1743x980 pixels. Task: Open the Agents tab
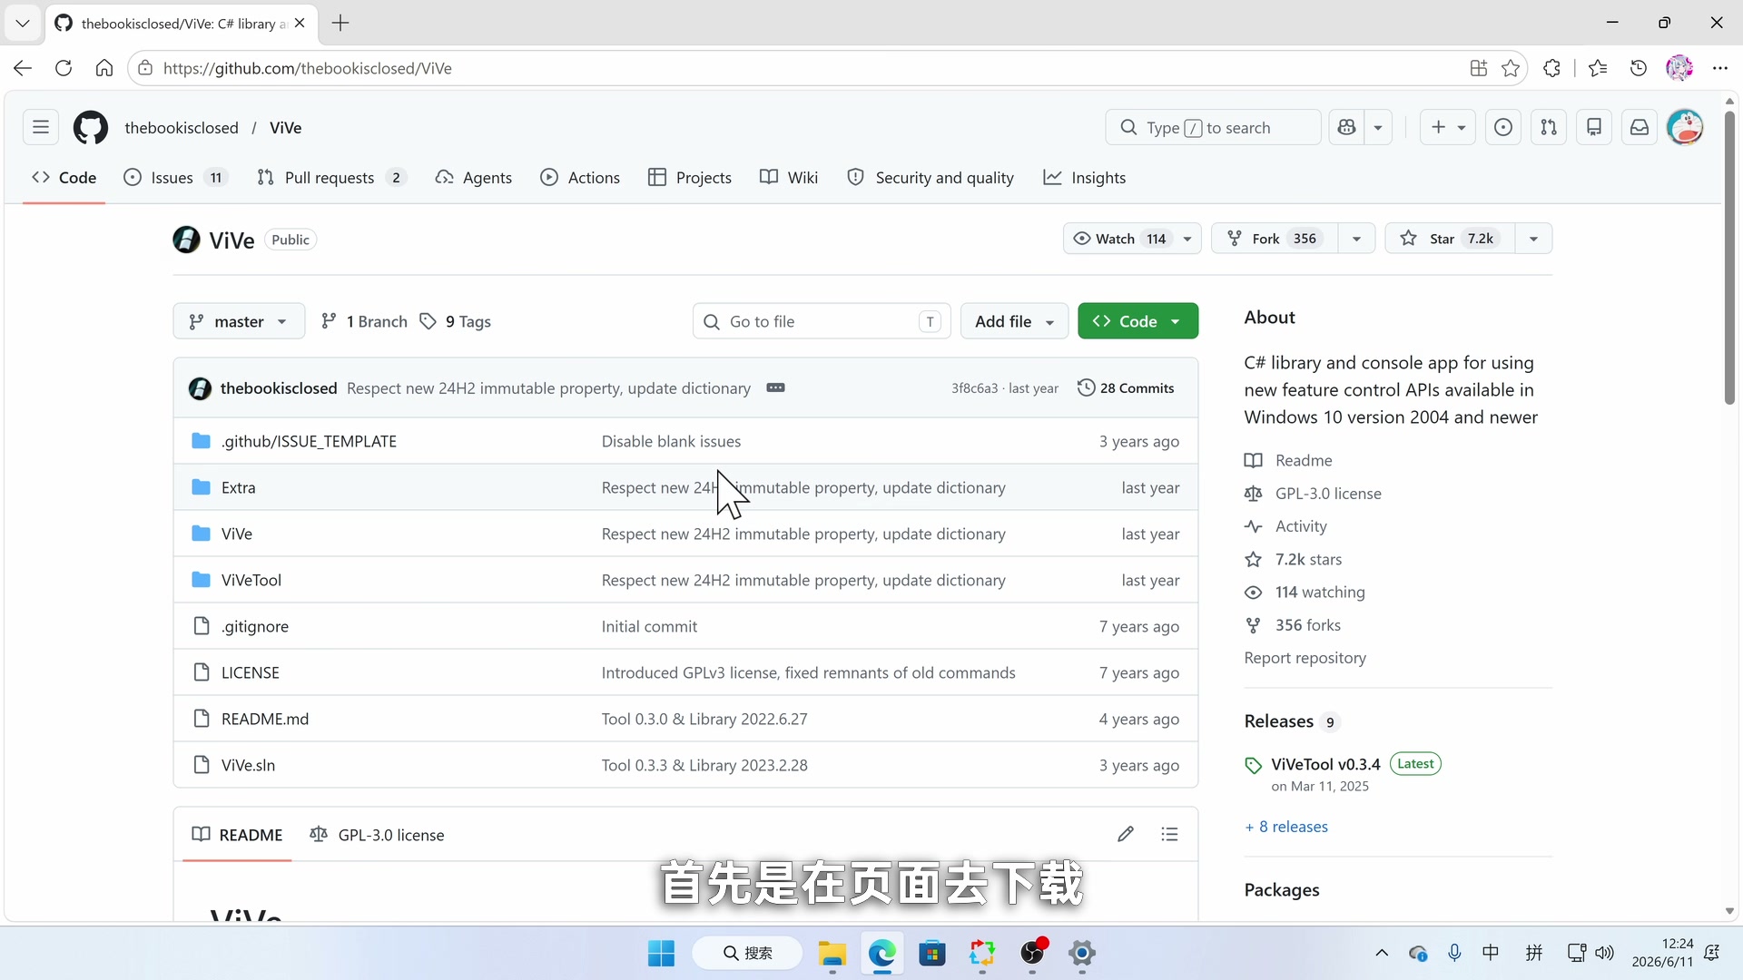(474, 178)
